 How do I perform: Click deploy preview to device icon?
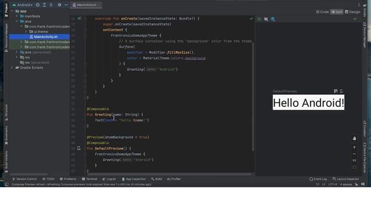coord(341,91)
